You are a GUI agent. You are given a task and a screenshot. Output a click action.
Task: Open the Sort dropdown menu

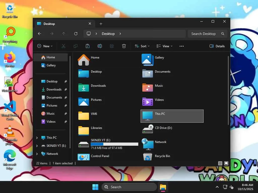coord(142,46)
